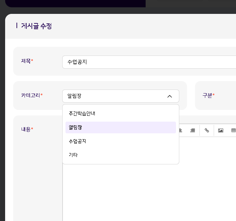Collapse the category list with the chevron arrow
Image resolution: width=236 pixels, height=221 pixels.
(169, 96)
